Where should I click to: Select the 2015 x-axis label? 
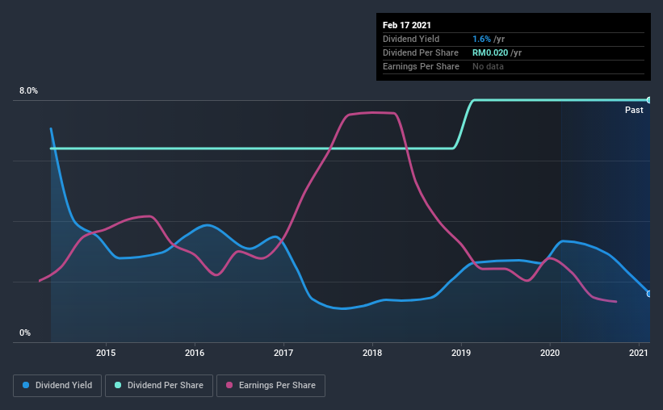pos(106,353)
